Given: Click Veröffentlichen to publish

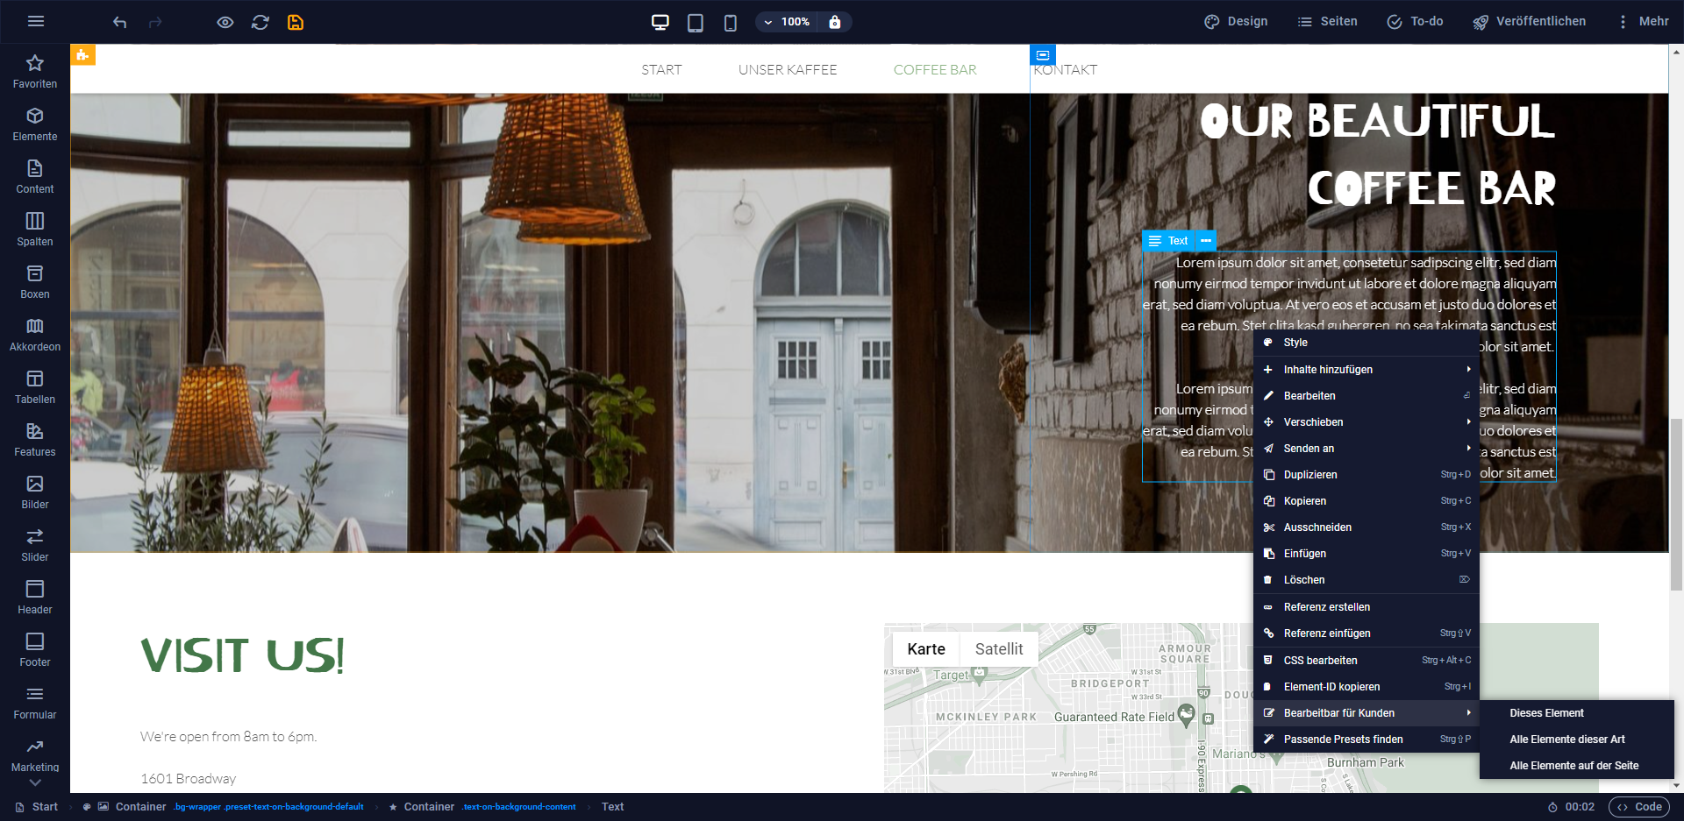Looking at the screenshot, I should [x=1529, y=22].
